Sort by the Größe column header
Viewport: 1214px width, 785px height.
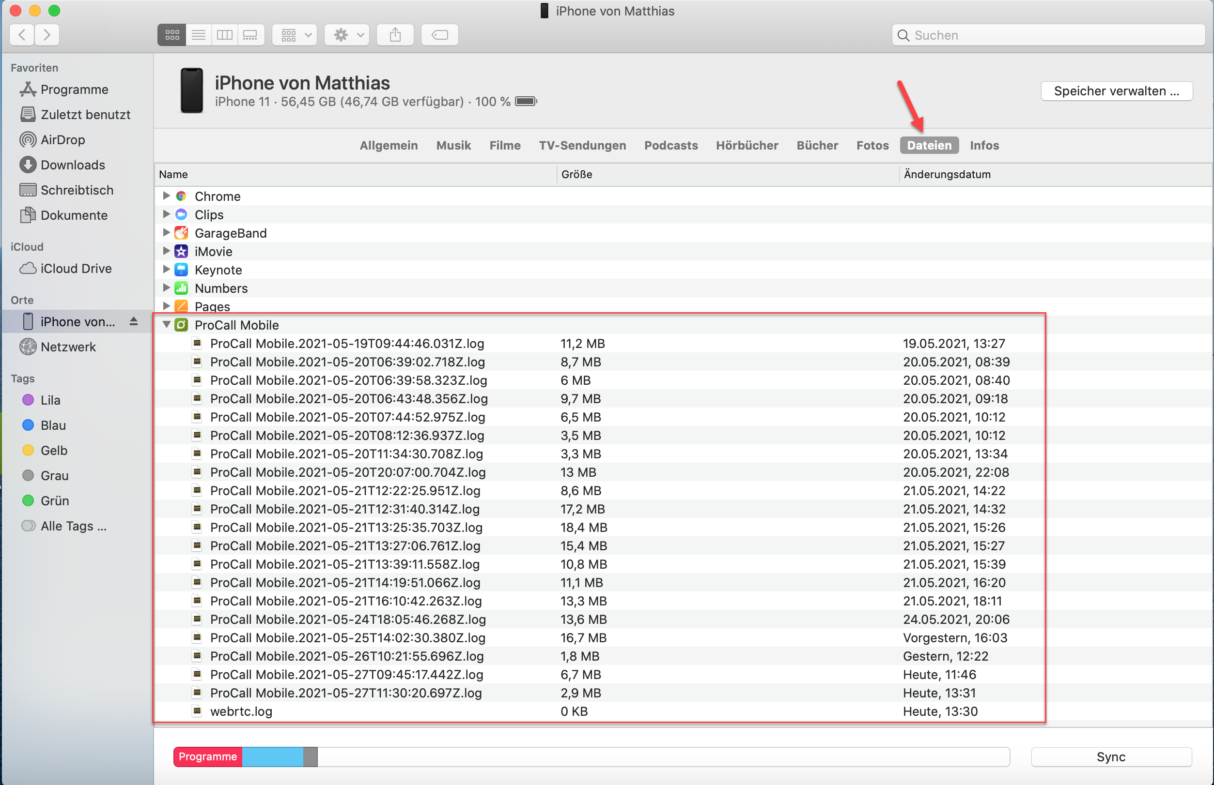click(727, 174)
